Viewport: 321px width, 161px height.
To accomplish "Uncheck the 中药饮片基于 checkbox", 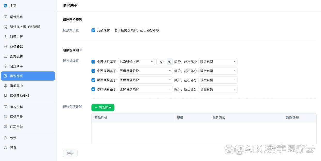I will pos(93,62).
